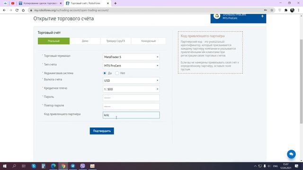The width and height of the screenshot is (303, 170).
Task: Open the Calculator from the taskbar
Action: [x=44, y=166]
